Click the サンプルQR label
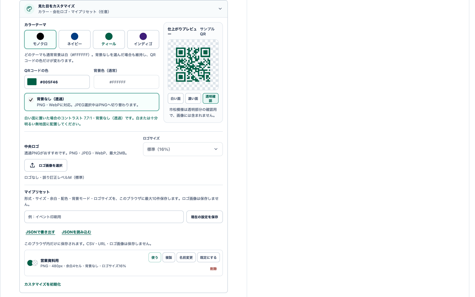The image size is (475, 297). point(207,31)
